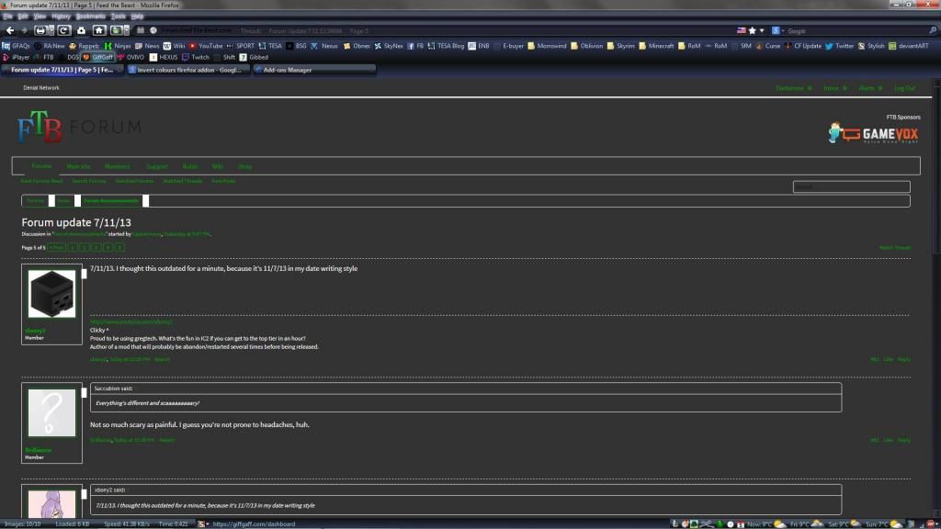
Task: Click the Home toolbar button
Action: [99, 30]
